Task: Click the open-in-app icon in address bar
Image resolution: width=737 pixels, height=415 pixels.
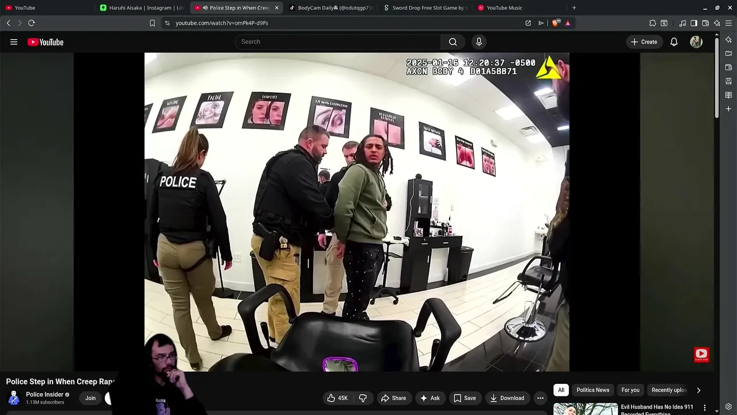Action: [528, 23]
